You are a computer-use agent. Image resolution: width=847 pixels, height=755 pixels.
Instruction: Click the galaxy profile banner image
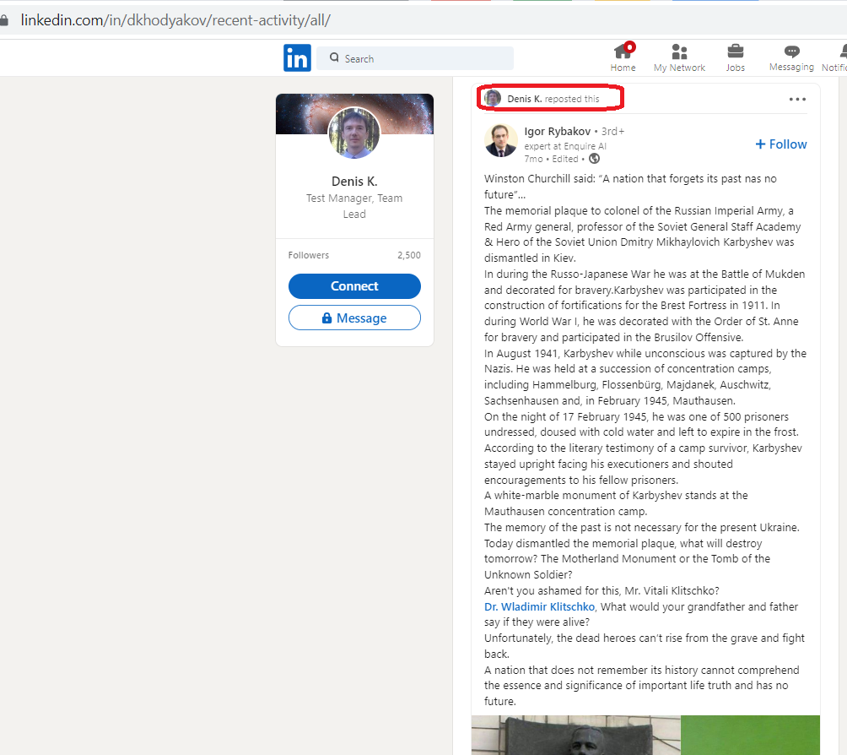(x=354, y=113)
